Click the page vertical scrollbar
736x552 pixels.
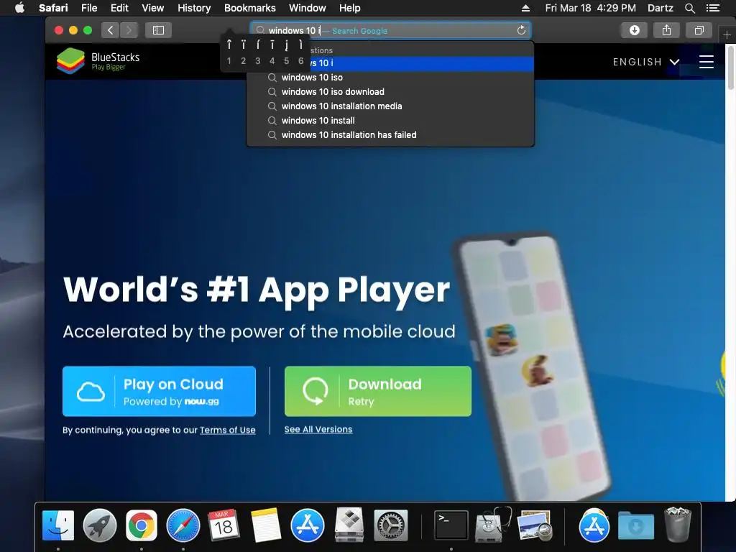pos(730,67)
